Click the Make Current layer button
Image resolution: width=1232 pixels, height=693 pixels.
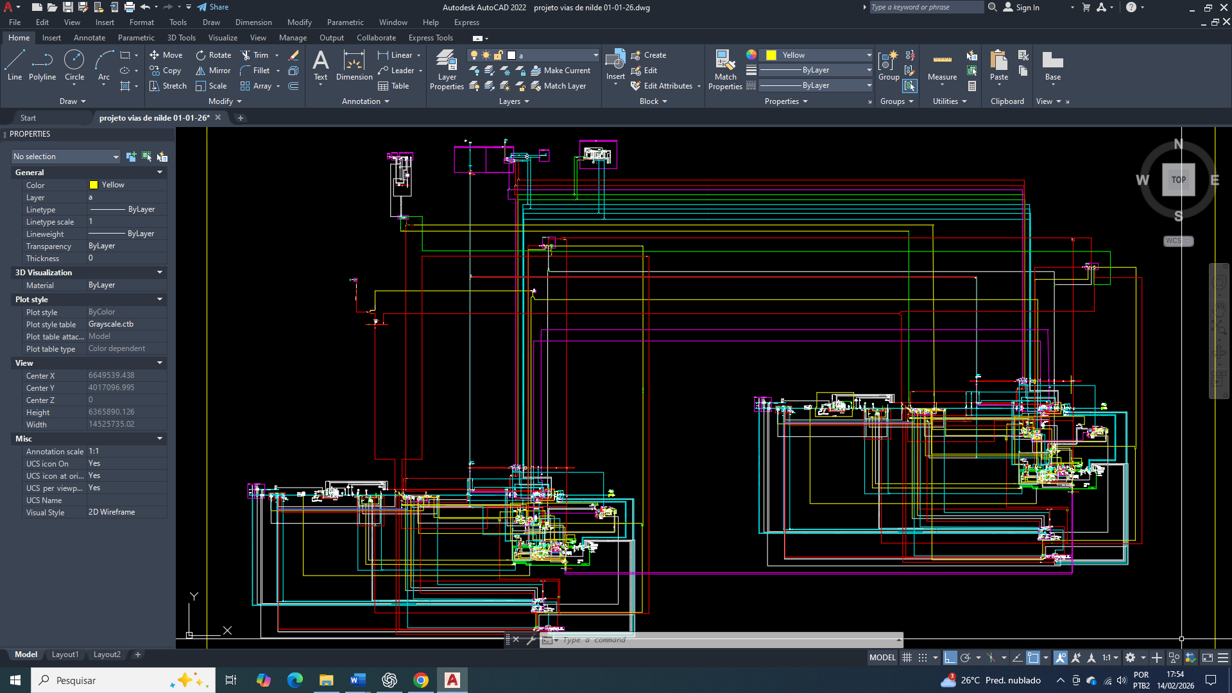click(560, 71)
